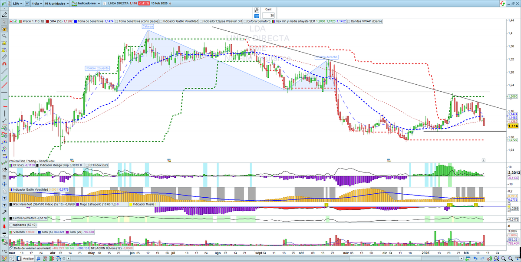Screen dimensions: 521x262
Task: Click Toma de beneficios blue swatch
Action: (x=76, y=21)
